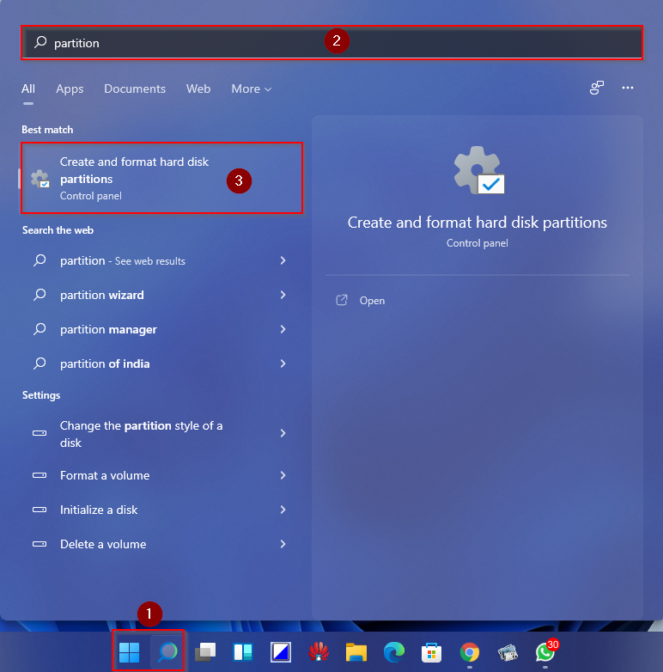Switch to the All search tab
Screen dimensions: 663x672
click(28, 89)
